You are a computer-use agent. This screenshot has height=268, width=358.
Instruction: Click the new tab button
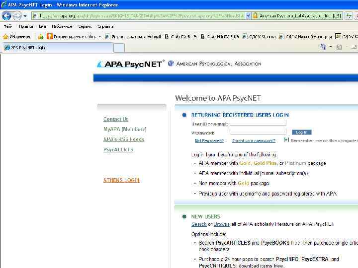(x=119, y=48)
